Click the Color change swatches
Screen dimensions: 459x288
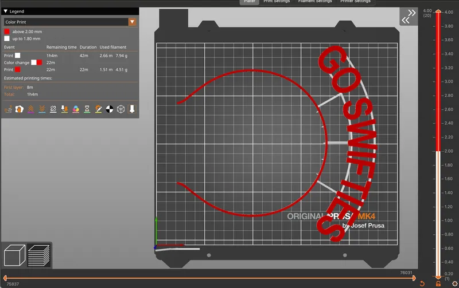tap(37, 62)
